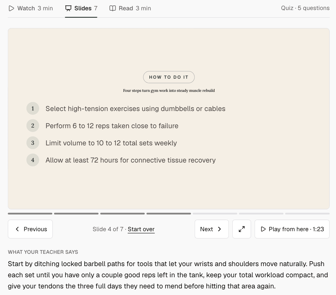Jump to third slide progress segment
Viewport: 336px width, 295px height.
[123, 214]
